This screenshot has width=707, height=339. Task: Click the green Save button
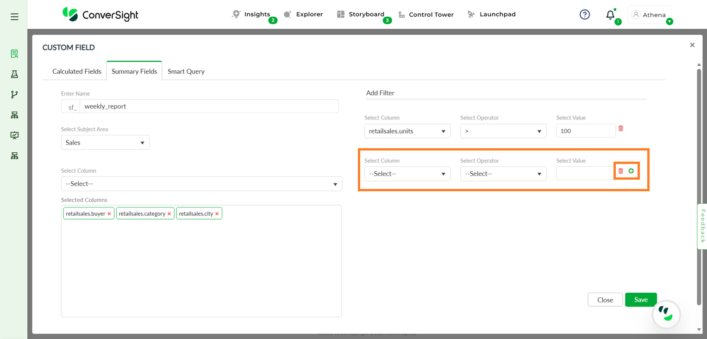point(640,300)
